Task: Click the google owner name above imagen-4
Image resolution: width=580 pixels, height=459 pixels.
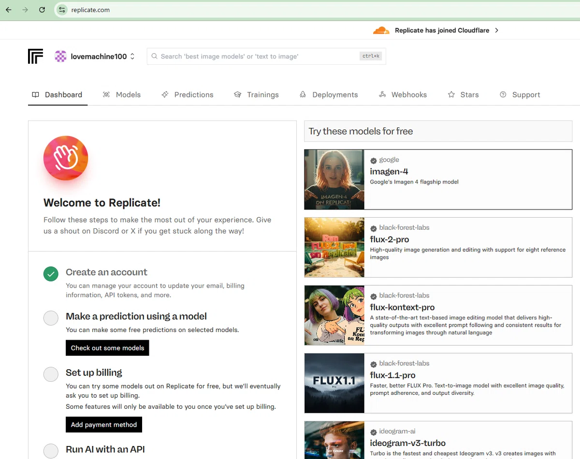Action: point(389,160)
